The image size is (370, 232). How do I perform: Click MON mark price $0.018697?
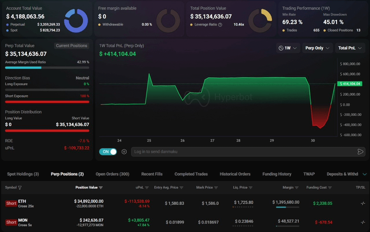click(x=208, y=222)
